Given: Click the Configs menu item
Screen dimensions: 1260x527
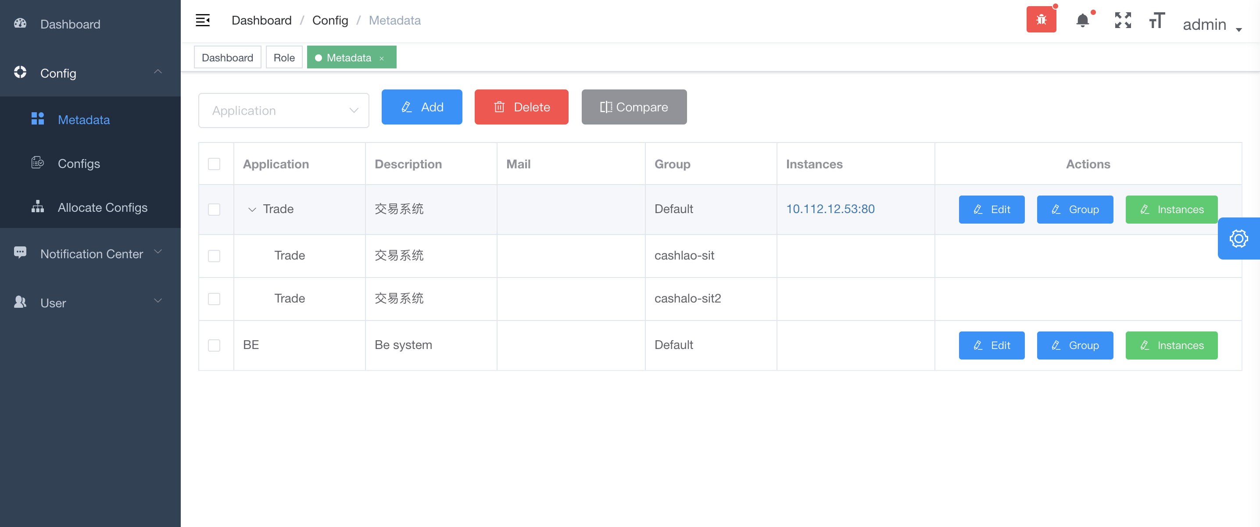Looking at the screenshot, I should pyautogui.click(x=78, y=163).
